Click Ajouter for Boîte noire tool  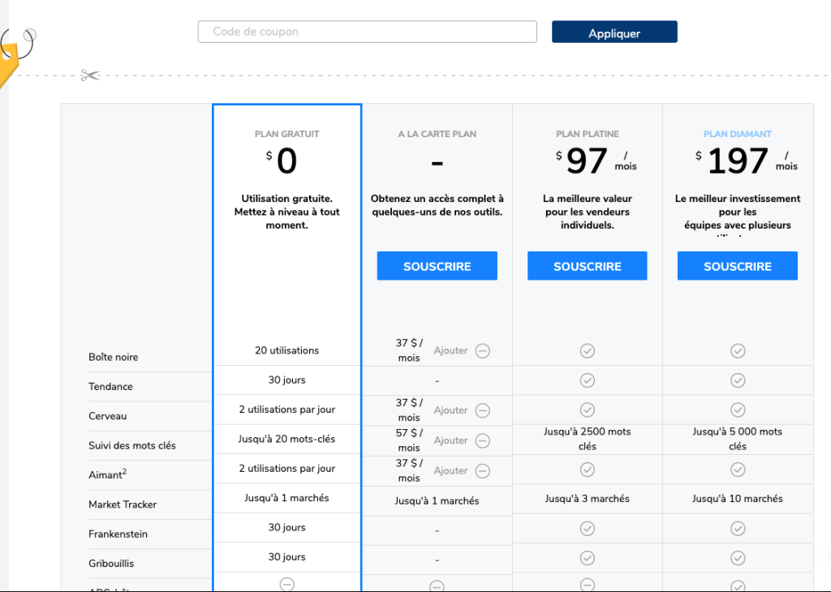click(x=450, y=351)
